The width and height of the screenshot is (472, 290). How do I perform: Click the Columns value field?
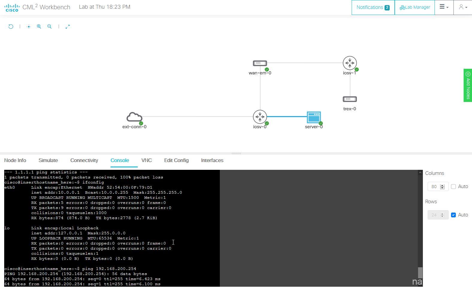tap(438, 187)
